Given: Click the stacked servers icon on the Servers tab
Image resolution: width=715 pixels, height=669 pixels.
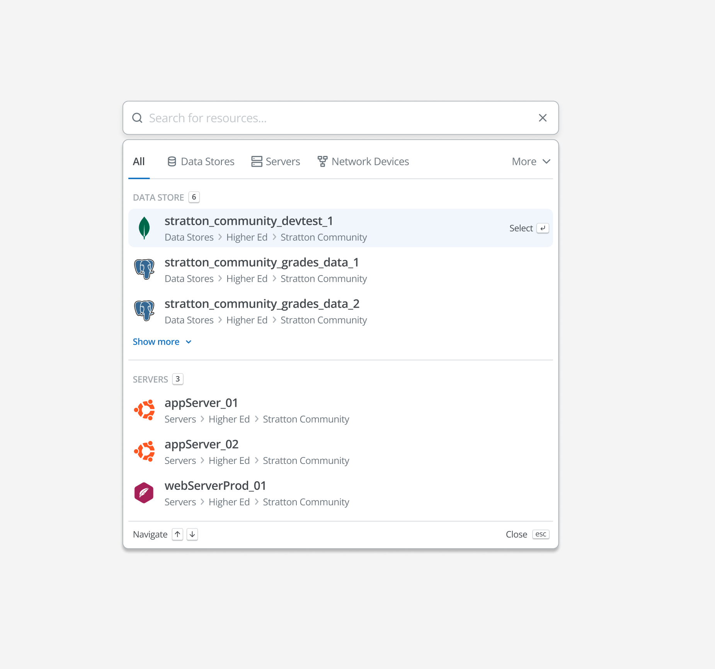Looking at the screenshot, I should pos(256,161).
